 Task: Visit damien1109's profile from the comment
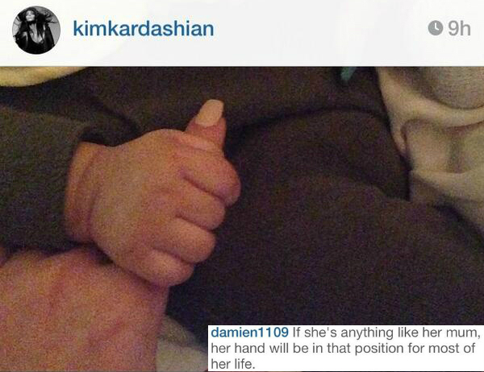250,333
